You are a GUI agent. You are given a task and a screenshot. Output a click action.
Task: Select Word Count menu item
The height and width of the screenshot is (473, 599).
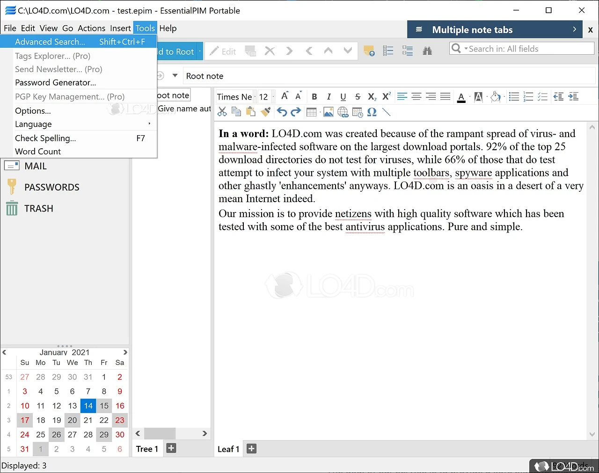[x=78, y=151]
